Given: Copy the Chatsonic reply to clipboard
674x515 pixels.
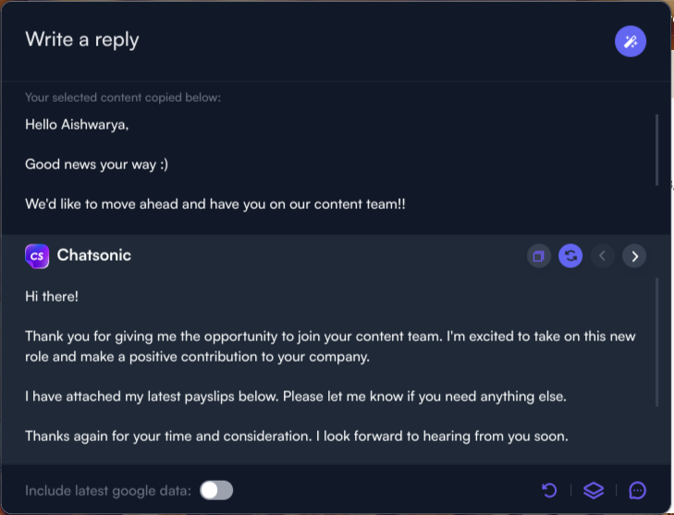Looking at the screenshot, I should tap(539, 255).
